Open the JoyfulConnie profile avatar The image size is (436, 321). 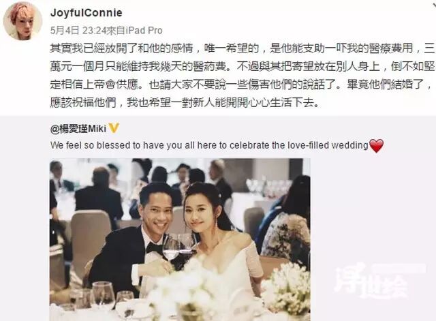pyautogui.click(x=22, y=22)
